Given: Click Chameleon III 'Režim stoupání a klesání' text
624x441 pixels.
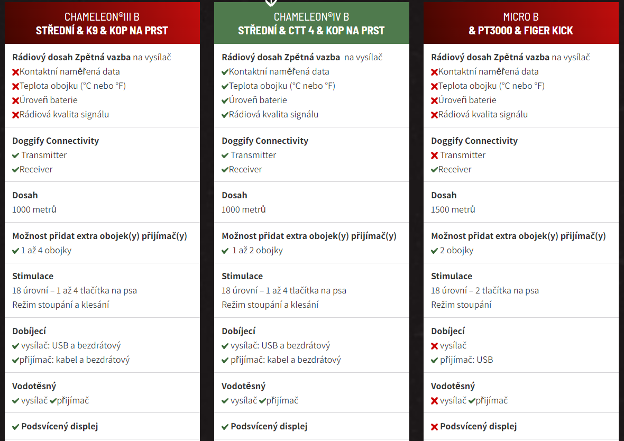Looking at the screenshot, I should (x=60, y=305).
